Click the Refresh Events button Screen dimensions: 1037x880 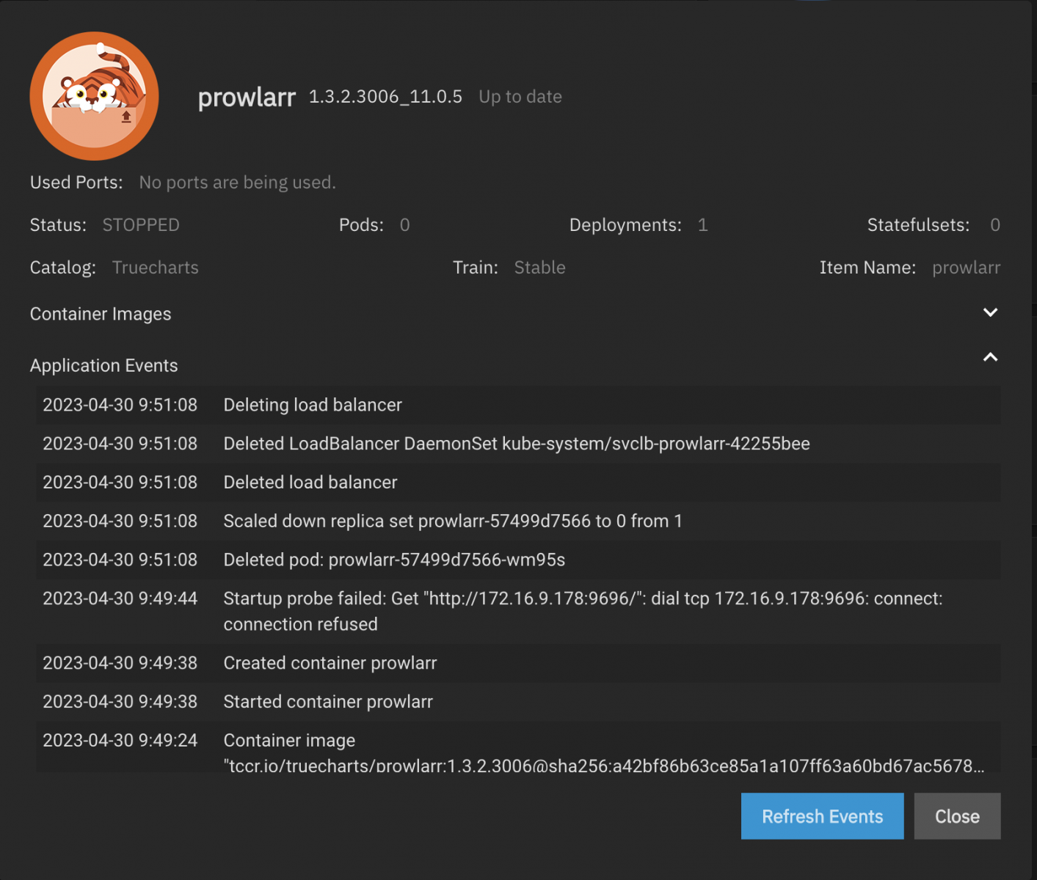point(822,816)
